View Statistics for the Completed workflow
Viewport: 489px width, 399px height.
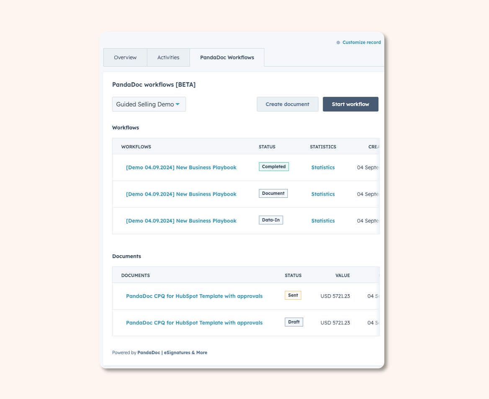(x=323, y=167)
